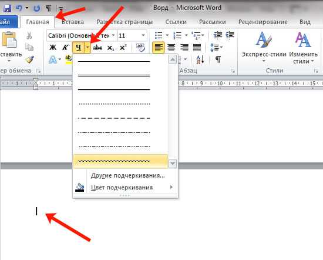This screenshot has width=323, height=260.
Task: Toggle italic formatting (К button)
Action: tap(65, 48)
